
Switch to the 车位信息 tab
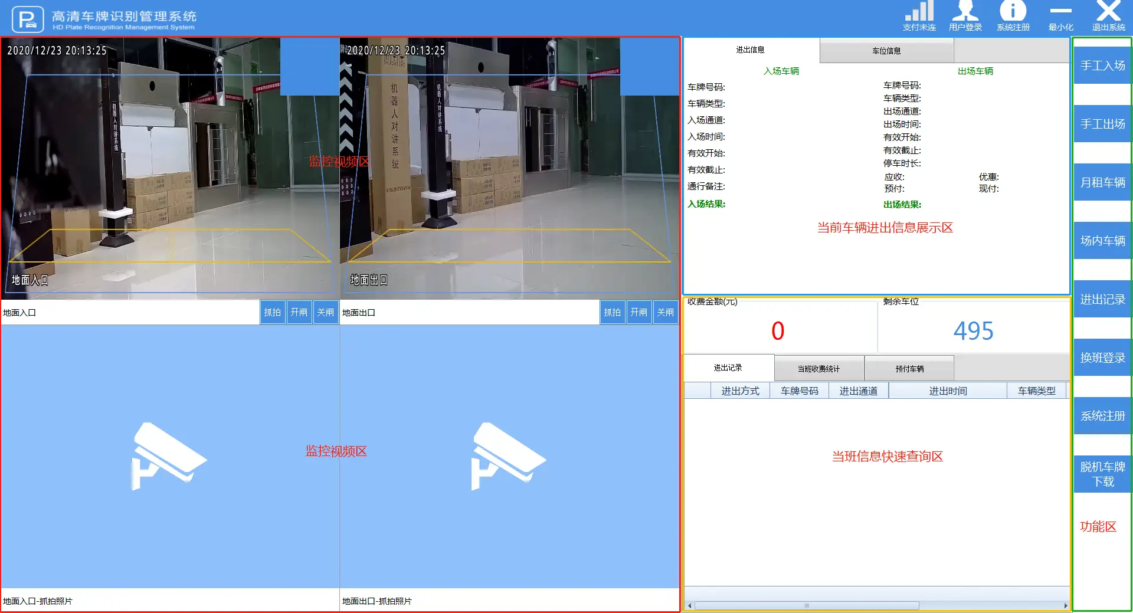886,51
